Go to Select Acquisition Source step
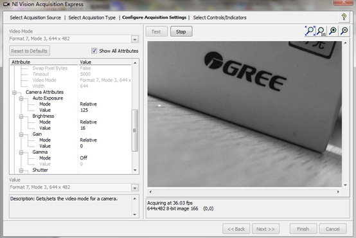The width and height of the screenshot is (356, 238). (35, 17)
